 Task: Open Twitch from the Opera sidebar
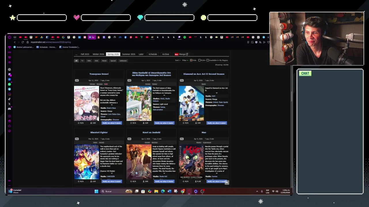coord(10,74)
